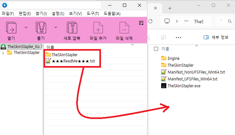Click the copy icon in Explorer toolbar
Image resolution: width=235 pixels, height=135 pixels.
163,37
